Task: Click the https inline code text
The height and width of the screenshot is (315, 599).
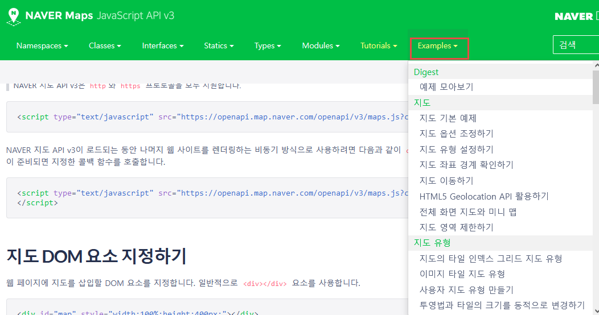Action: coord(130,86)
